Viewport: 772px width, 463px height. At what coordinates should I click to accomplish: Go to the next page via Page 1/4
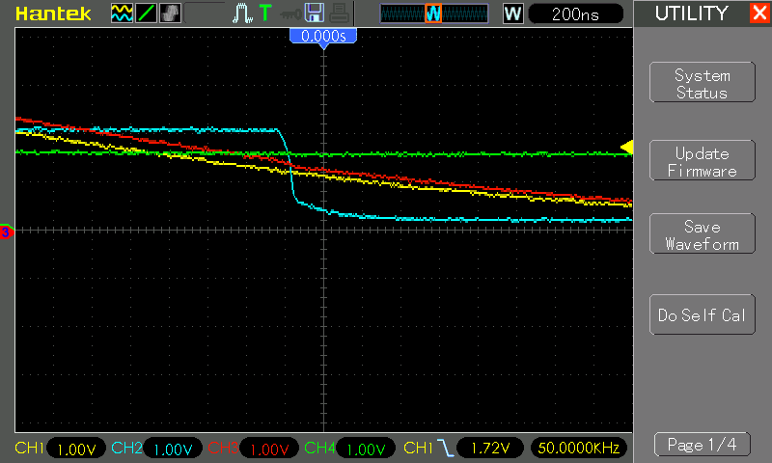click(703, 445)
